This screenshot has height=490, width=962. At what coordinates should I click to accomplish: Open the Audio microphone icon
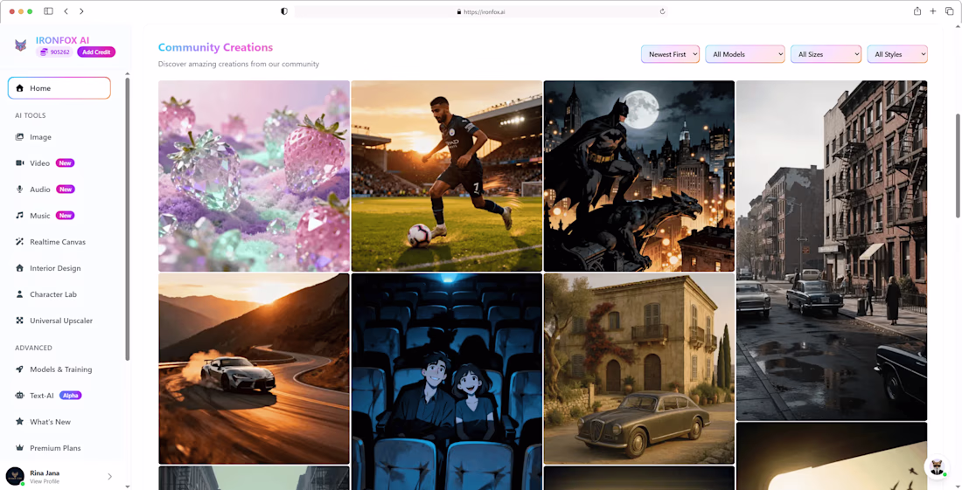(19, 190)
